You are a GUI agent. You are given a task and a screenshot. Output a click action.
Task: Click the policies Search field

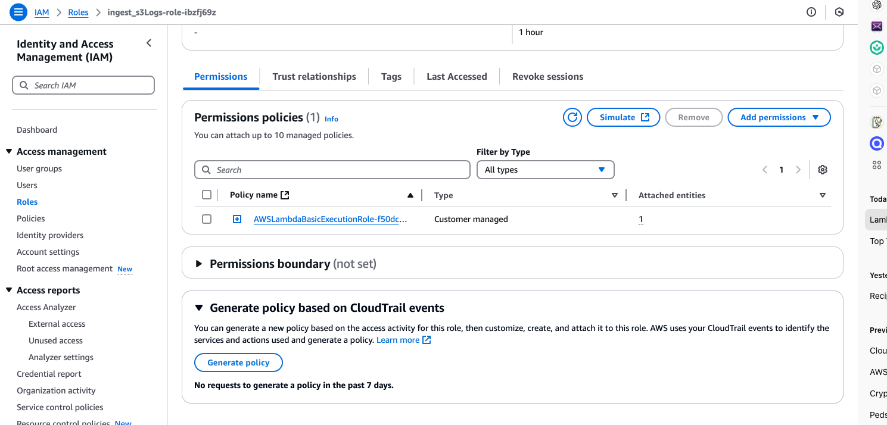pyautogui.click(x=332, y=170)
